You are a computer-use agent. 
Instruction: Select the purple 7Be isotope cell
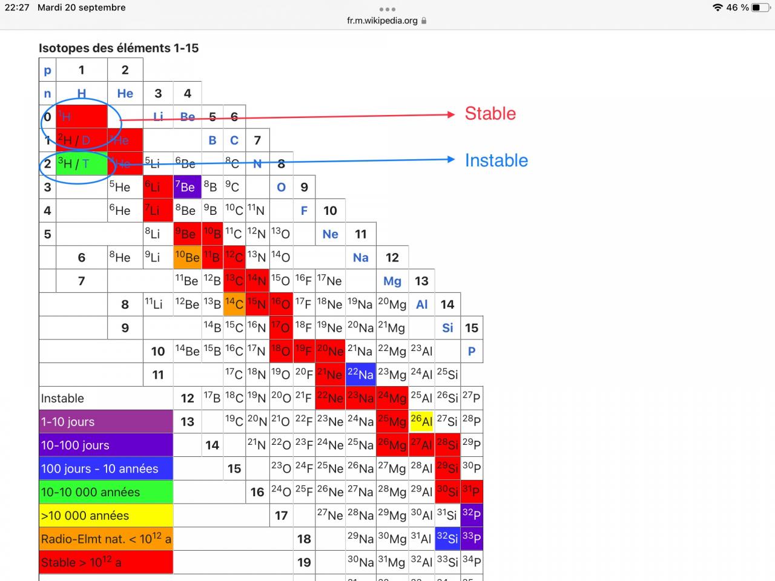click(188, 187)
